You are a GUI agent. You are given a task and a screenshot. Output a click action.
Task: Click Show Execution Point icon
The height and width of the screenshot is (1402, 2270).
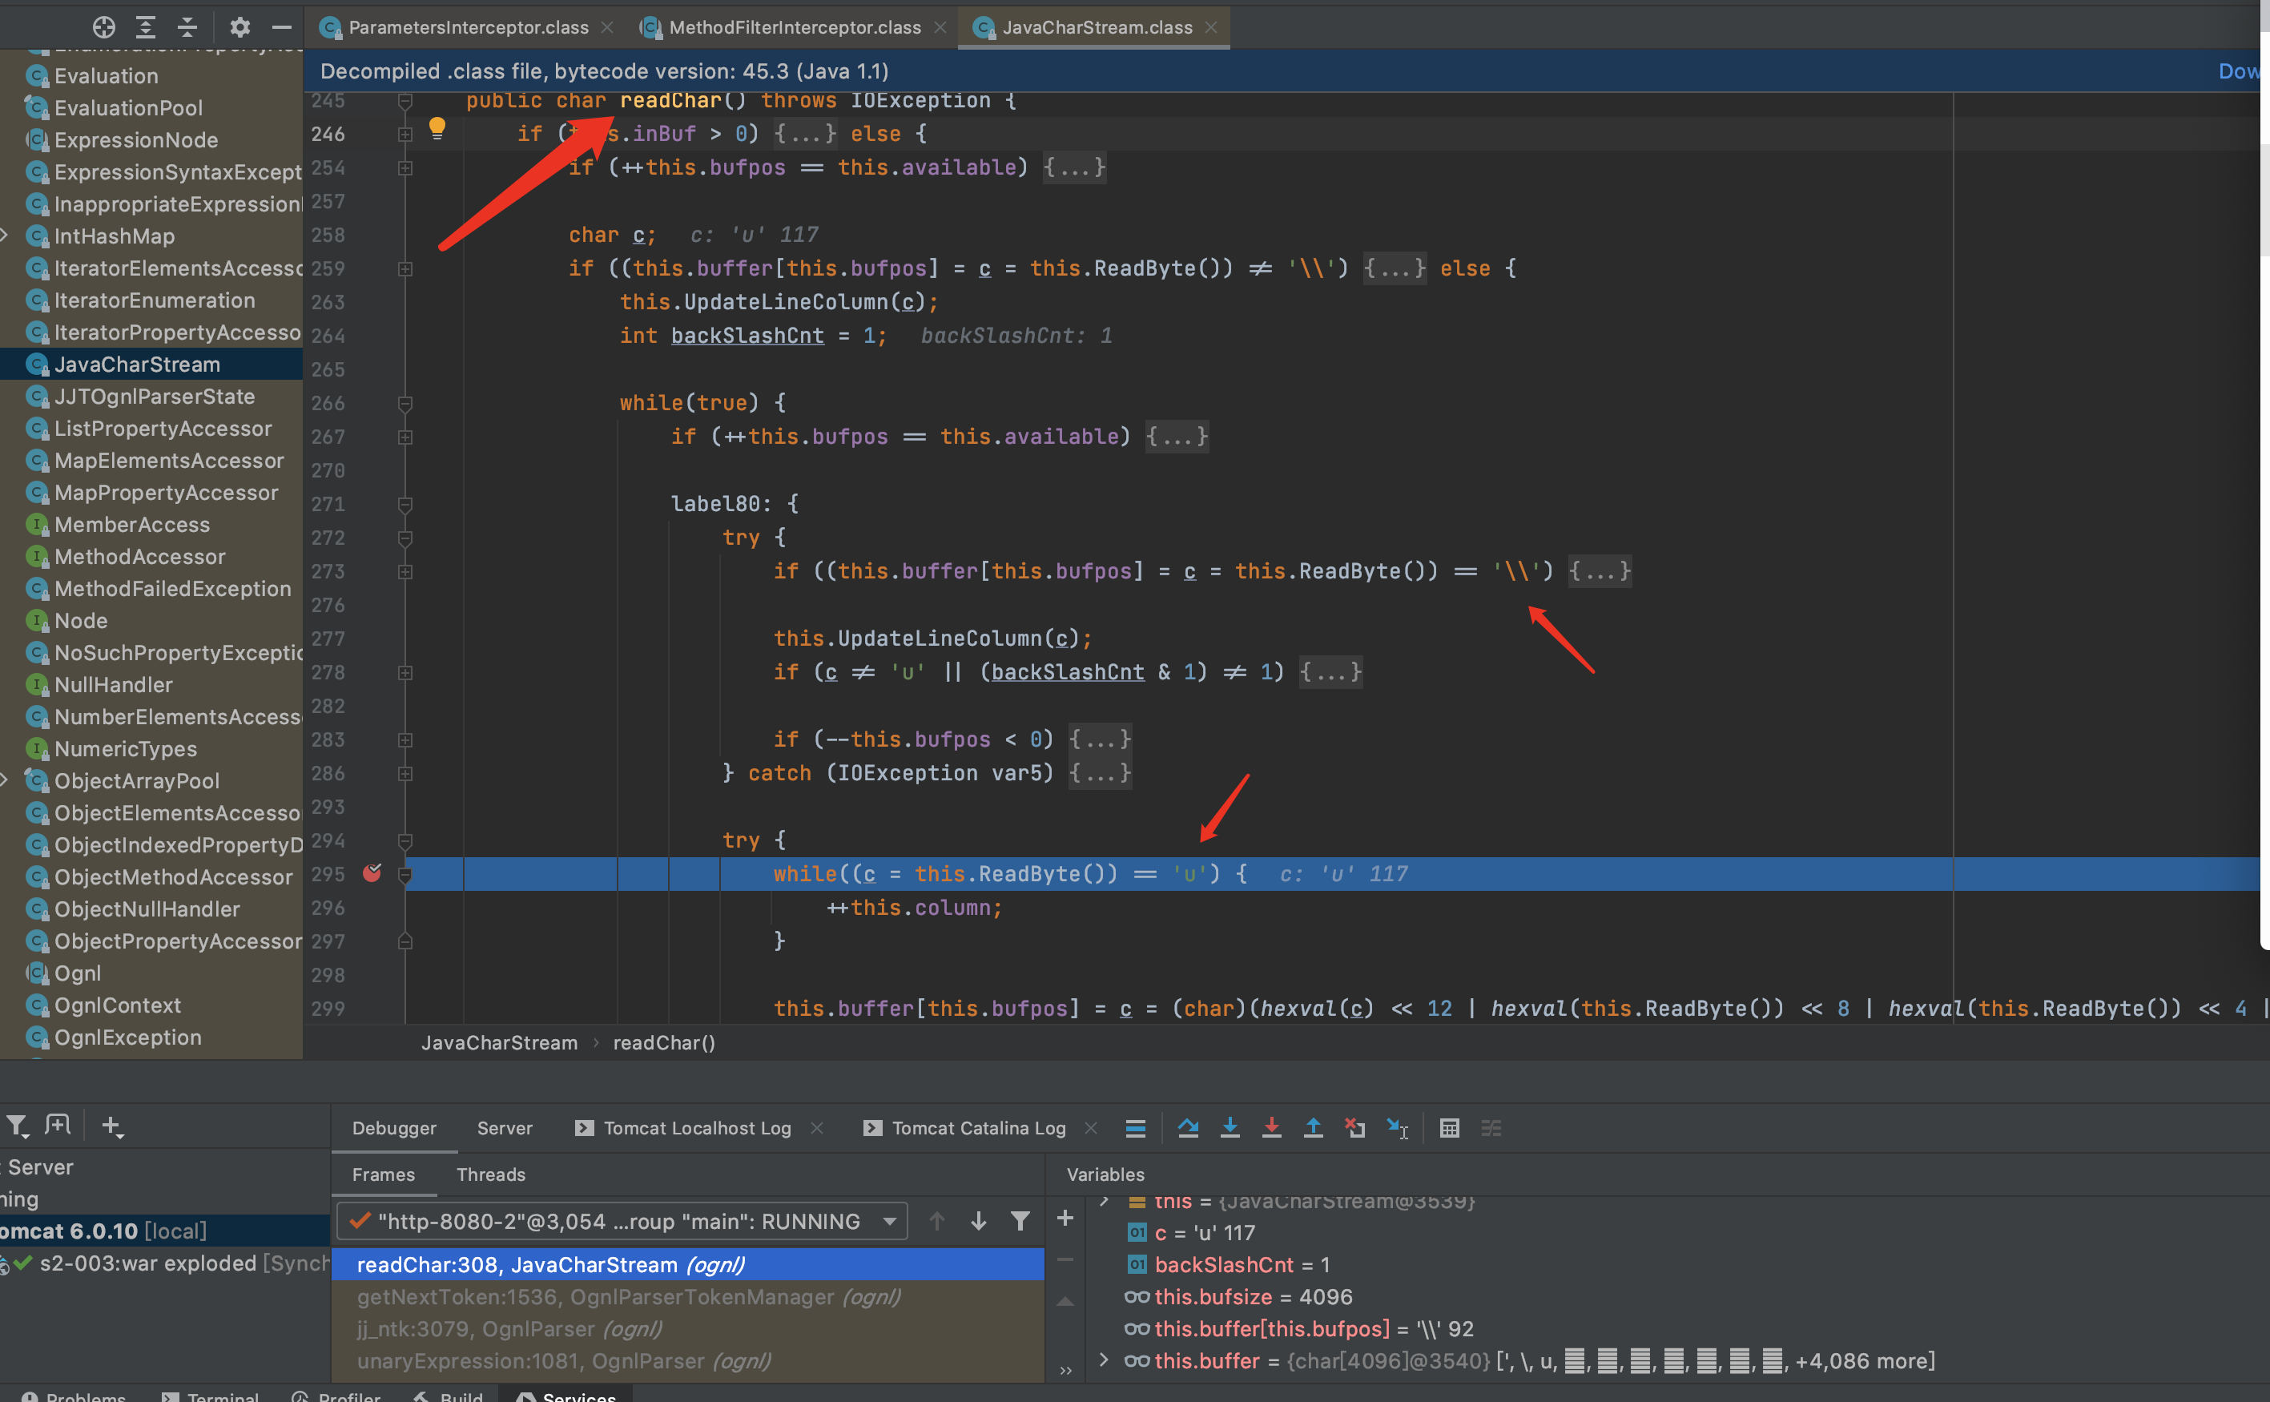[x=1136, y=1127]
